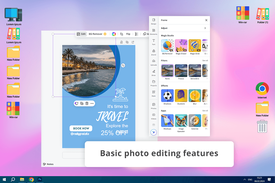Close the Frame panel
Viewport: 275px width, 183px height.
pos(206,20)
